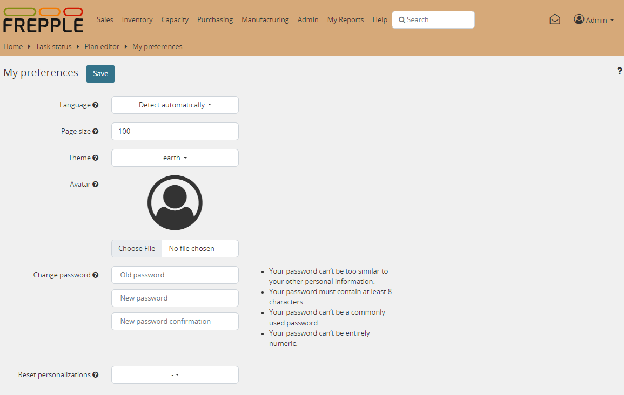Viewport: 624px width, 395px height.
Task: Expand the Reset personalizations dropdown
Action: coord(175,375)
